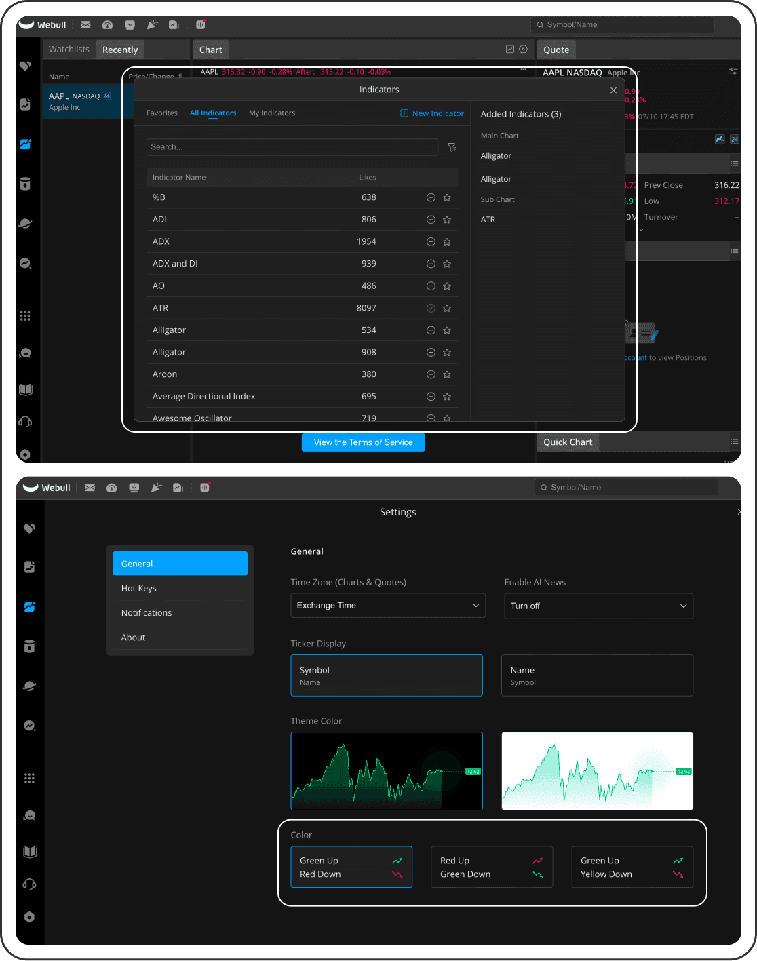Click the Price/Change sort column header
Screen dimensions: 757x961
pos(155,77)
